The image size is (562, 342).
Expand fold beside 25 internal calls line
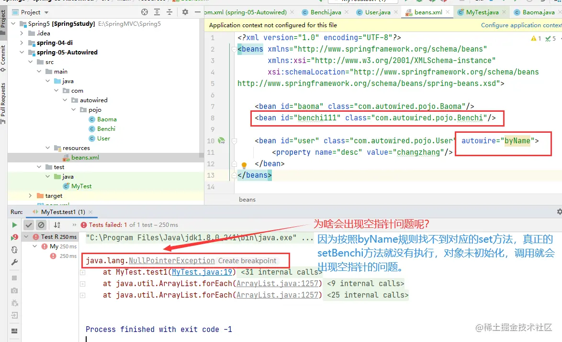pyautogui.click(x=82, y=295)
